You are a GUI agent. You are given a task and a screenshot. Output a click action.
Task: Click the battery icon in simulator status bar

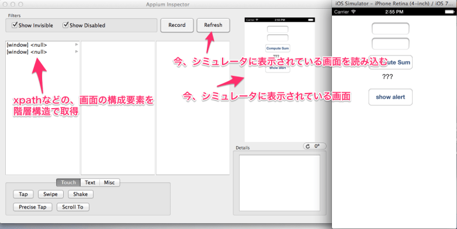click(x=449, y=12)
